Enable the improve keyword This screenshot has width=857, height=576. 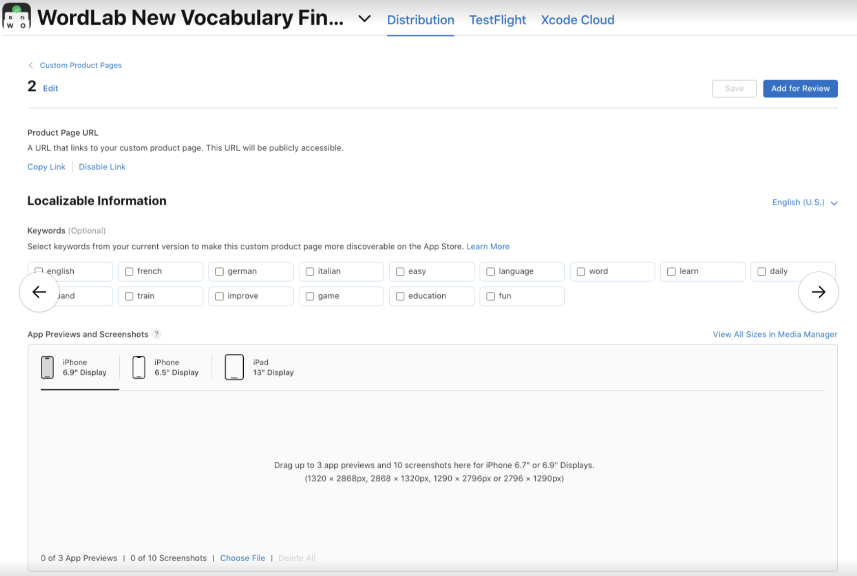click(x=220, y=296)
